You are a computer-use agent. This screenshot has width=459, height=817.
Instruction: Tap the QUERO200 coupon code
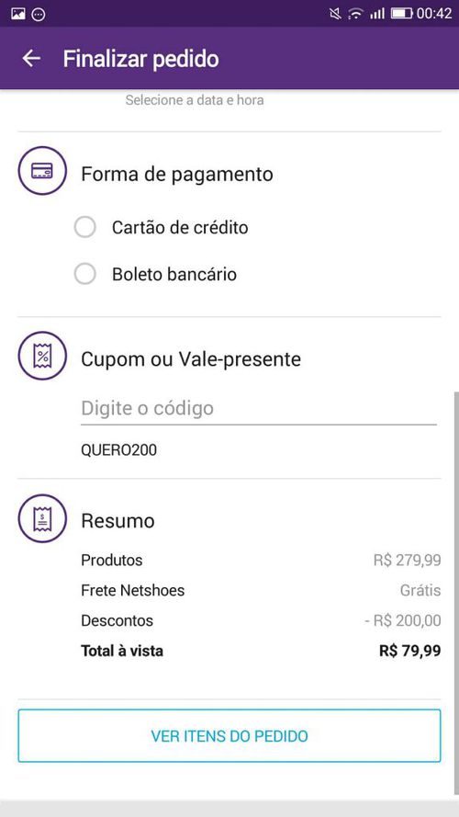pyautogui.click(x=118, y=450)
